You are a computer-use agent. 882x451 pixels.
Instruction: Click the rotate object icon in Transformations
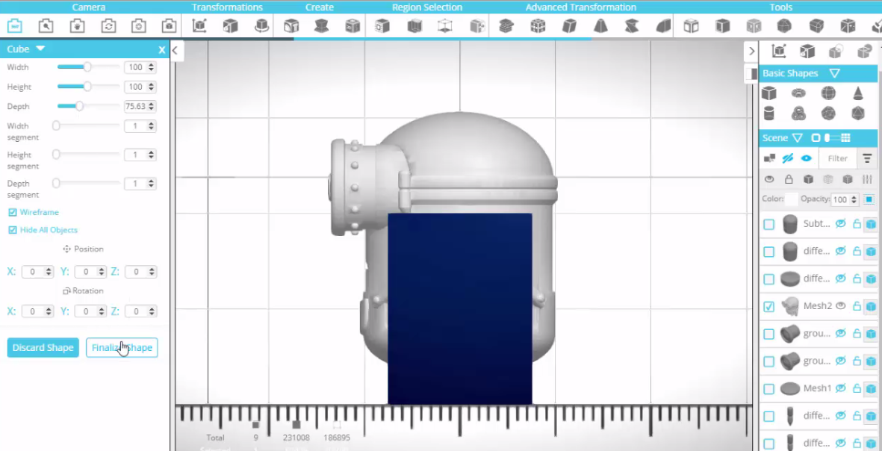[261, 26]
